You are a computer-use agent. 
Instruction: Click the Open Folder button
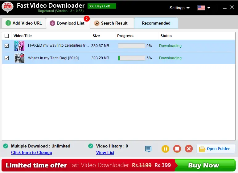216,149
